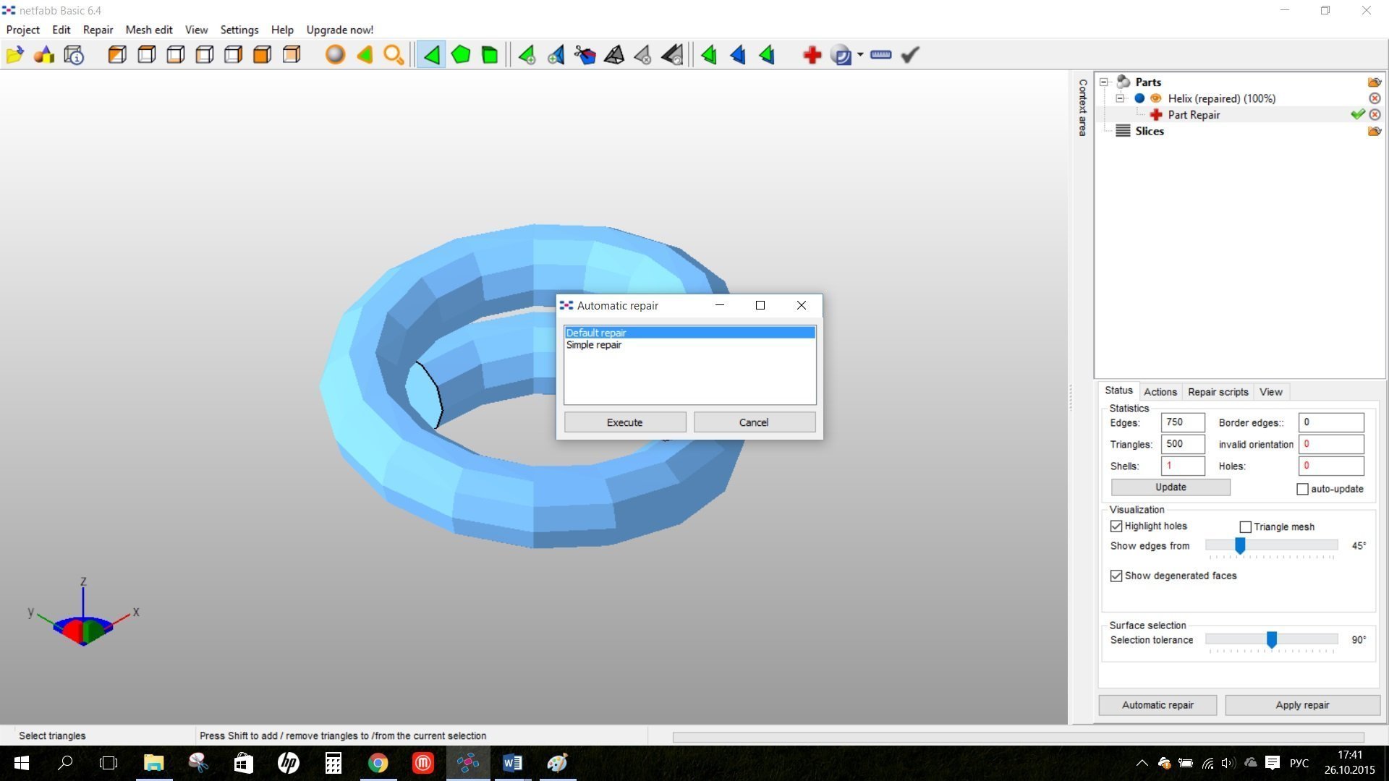Click the grey checkmark apply toolbar icon
The image size is (1389, 781).
pos(910,55)
